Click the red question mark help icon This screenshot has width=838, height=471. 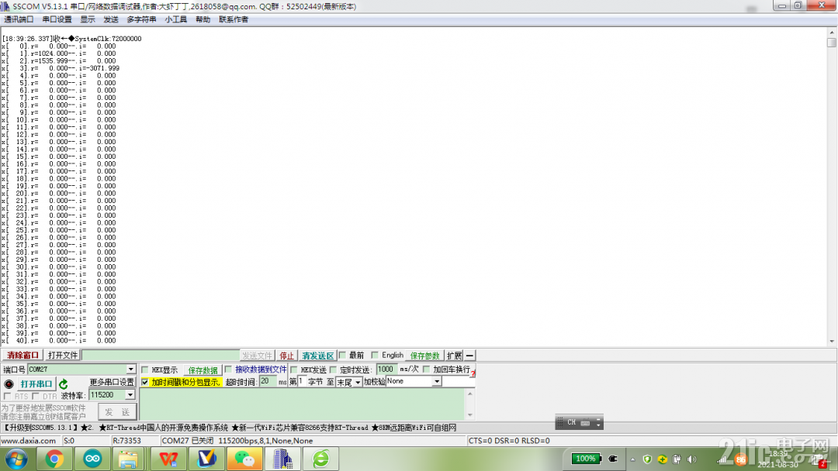[x=473, y=374]
